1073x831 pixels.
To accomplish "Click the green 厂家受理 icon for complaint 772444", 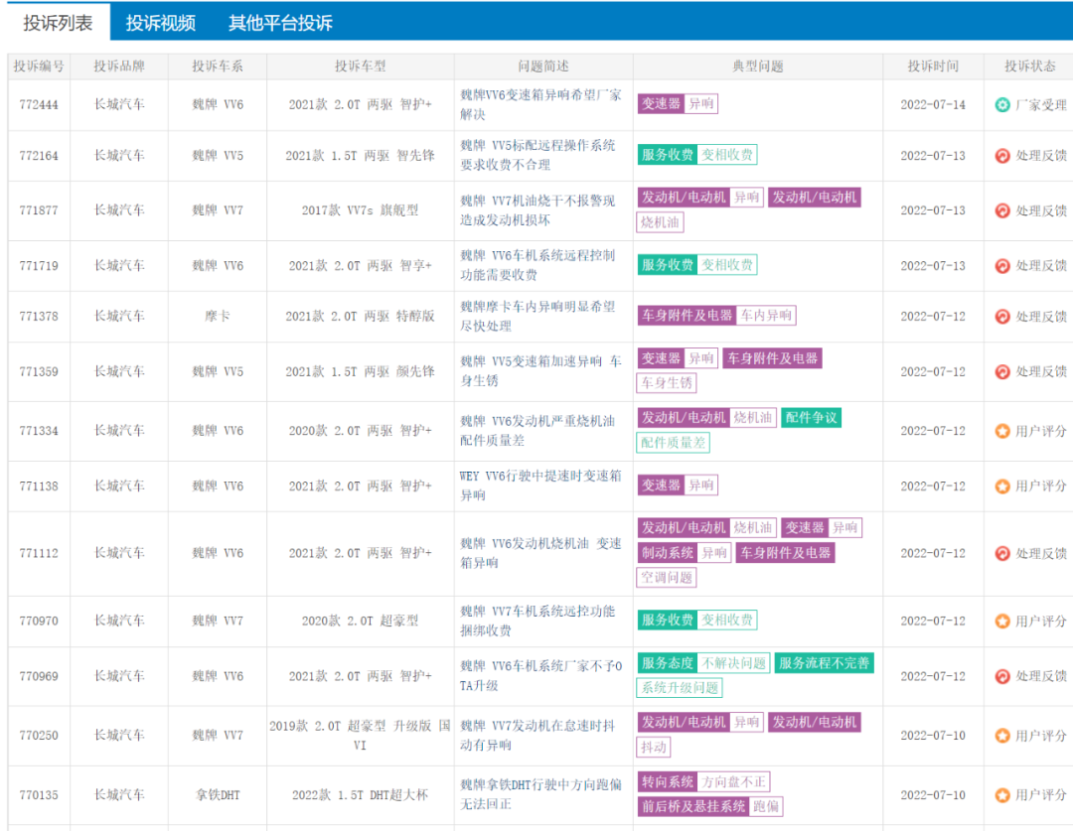I will pos(1002,105).
